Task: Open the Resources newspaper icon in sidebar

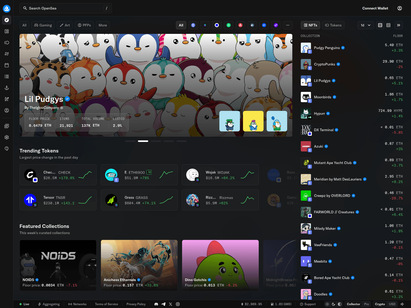Action: [7, 126]
